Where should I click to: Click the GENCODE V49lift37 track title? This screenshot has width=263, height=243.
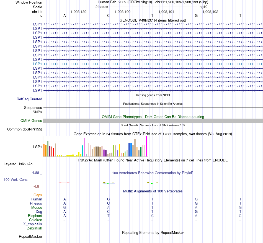(x=153, y=20)
